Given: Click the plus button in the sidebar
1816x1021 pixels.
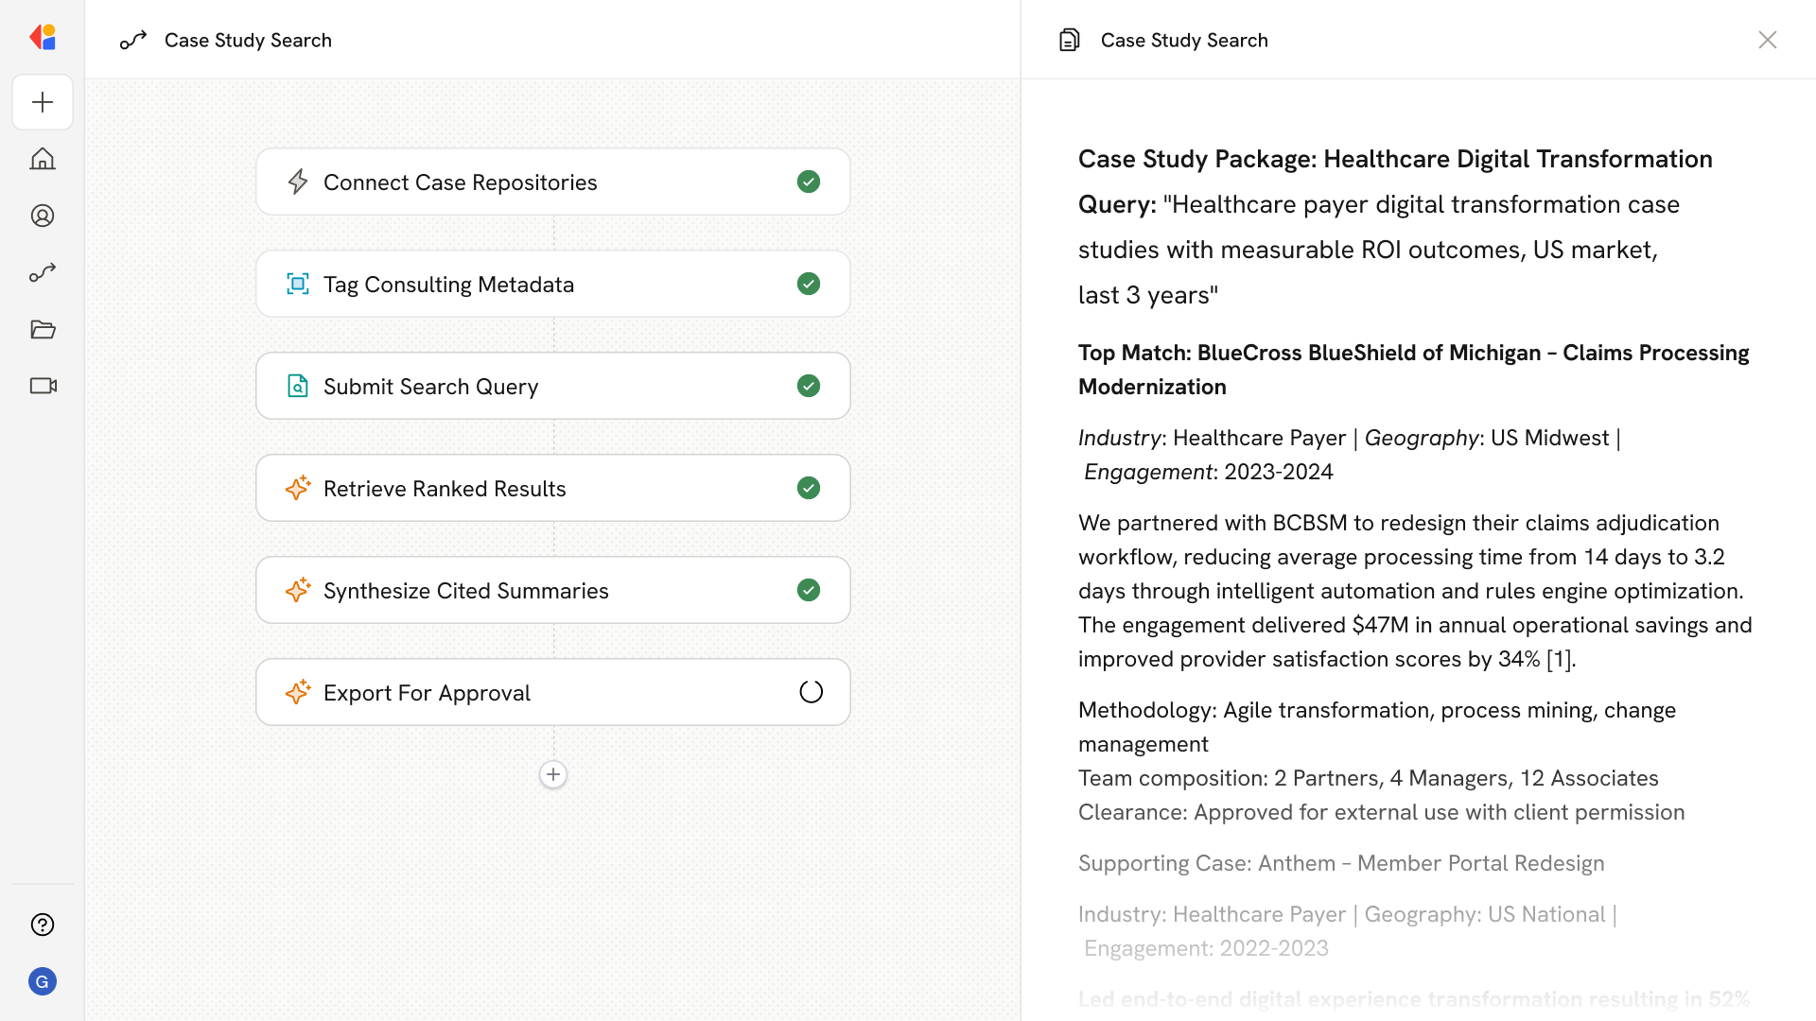Looking at the screenshot, I should tap(43, 102).
